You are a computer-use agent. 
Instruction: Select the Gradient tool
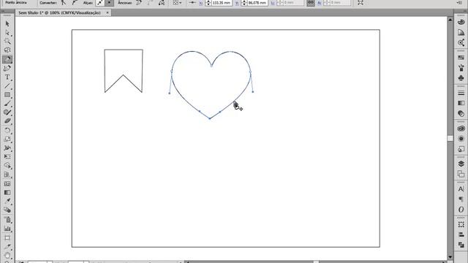7,193
